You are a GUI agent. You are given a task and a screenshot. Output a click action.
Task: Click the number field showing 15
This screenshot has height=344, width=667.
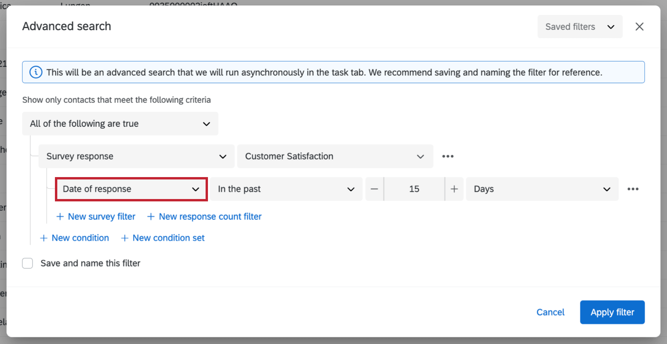tap(414, 189)
